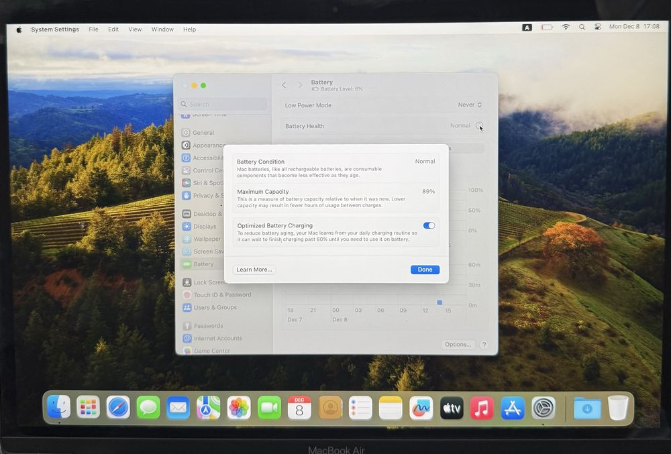The image size is (671, 454).
Task: Open Launchpad in the Dock
Action: click(88, 408)
